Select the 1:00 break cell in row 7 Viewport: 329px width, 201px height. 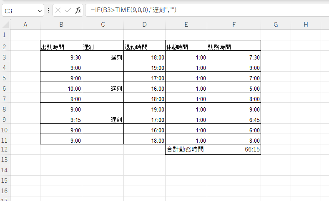tap(186, 97)
